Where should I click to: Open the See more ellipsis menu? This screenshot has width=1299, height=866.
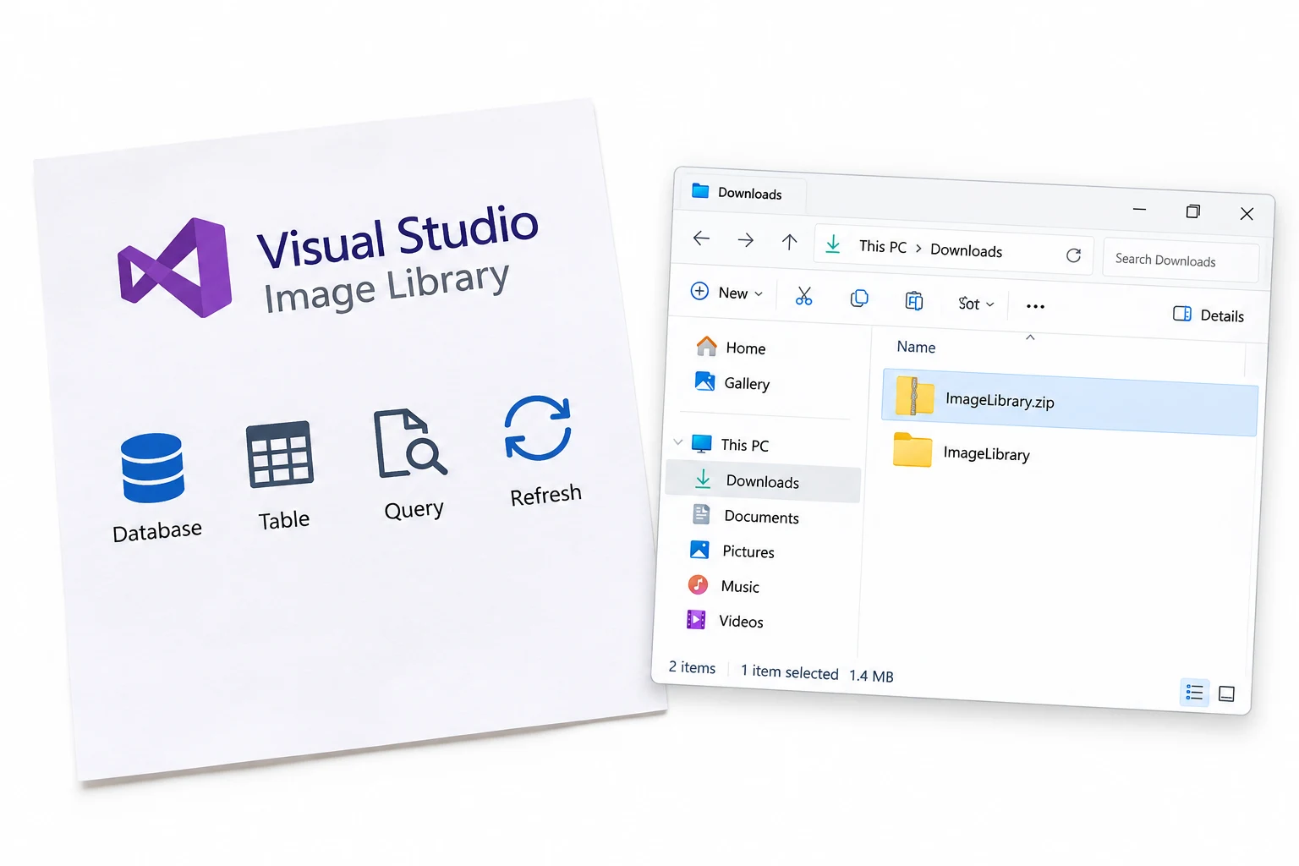coord(1035,306)
